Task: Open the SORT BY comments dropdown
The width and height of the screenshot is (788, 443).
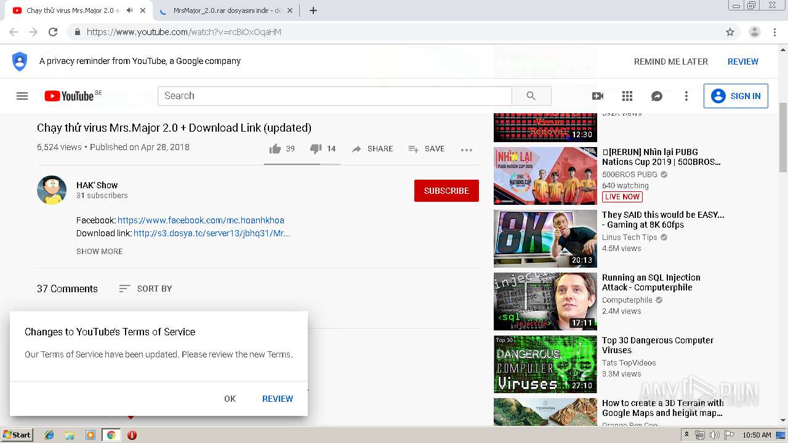Action: pos(145,289)
